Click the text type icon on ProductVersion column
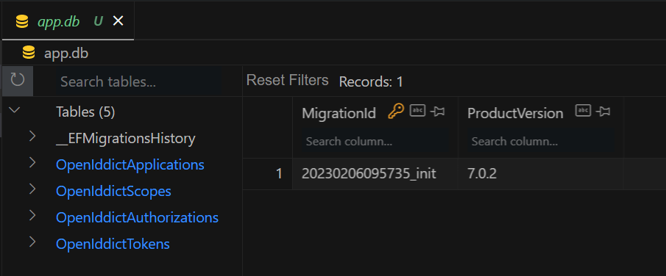This screenshot has height=276, width=666. click(583, 111)
